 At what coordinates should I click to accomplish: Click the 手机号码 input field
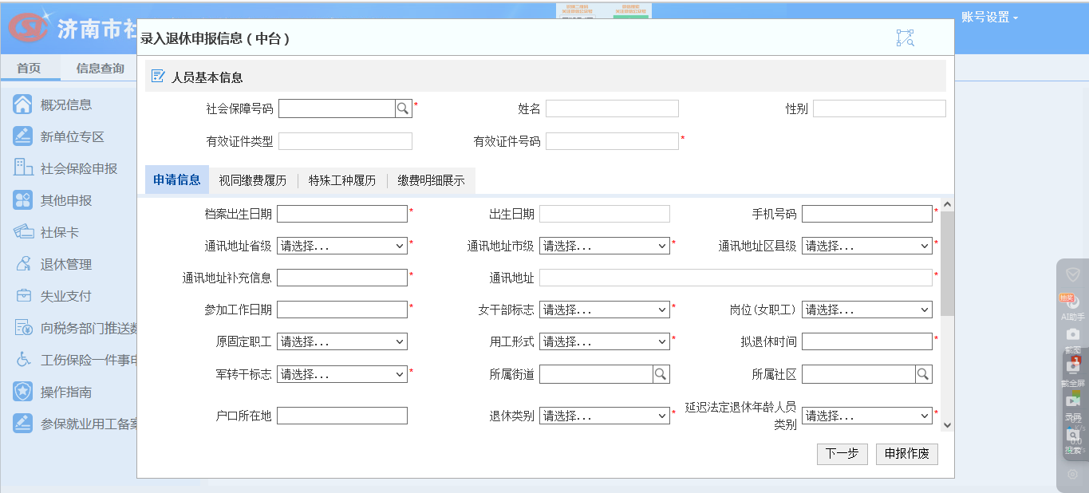pos(866,214)
